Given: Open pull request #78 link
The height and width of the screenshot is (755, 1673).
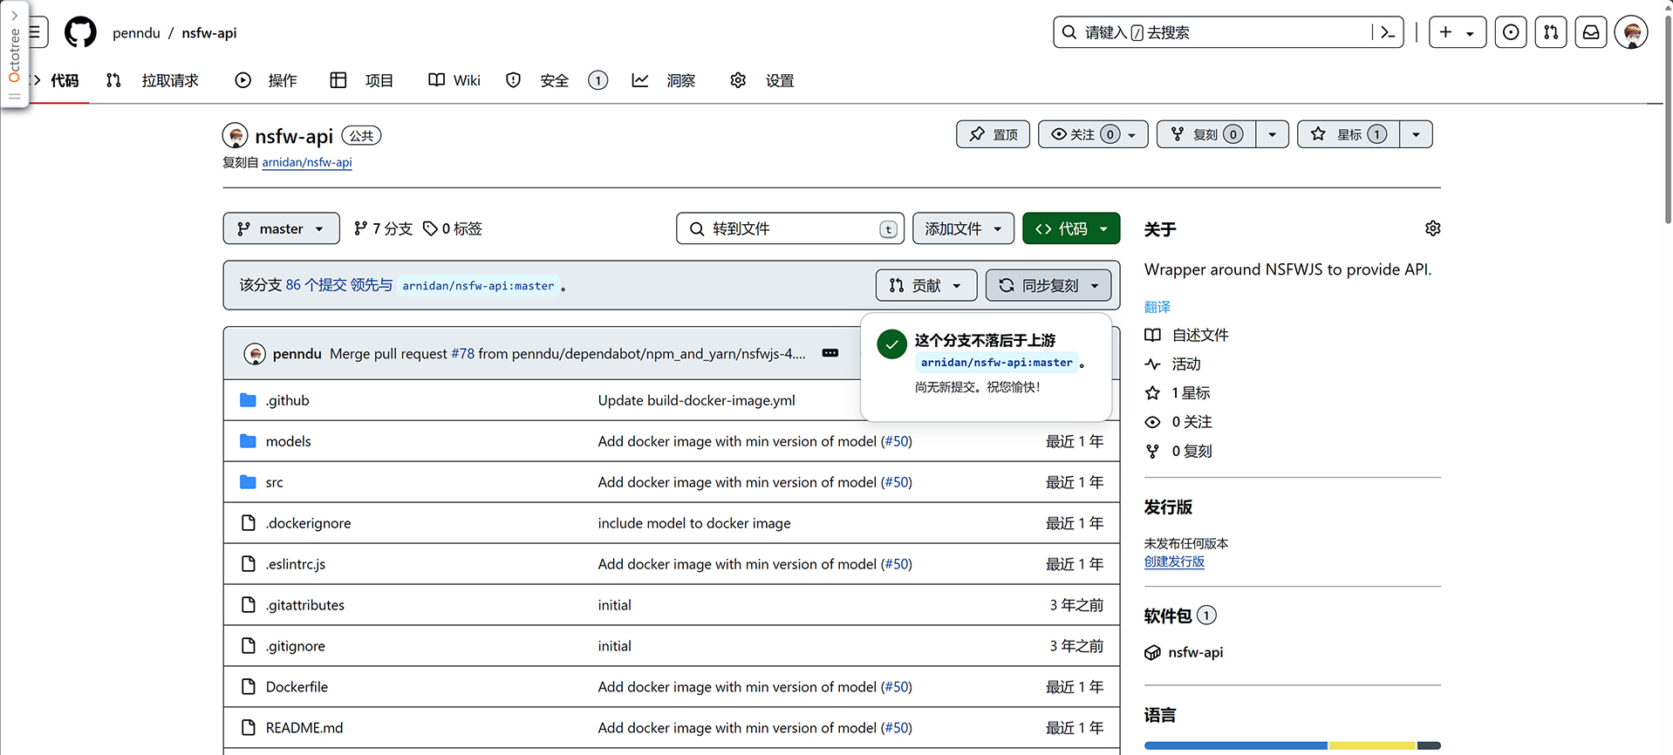Looking at the screenshot, I should click(462, 353).
